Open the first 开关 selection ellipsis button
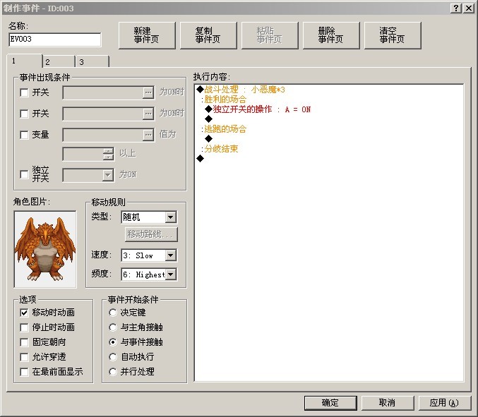This screenshot has height=417, width=478. click(x=148, y=92)
